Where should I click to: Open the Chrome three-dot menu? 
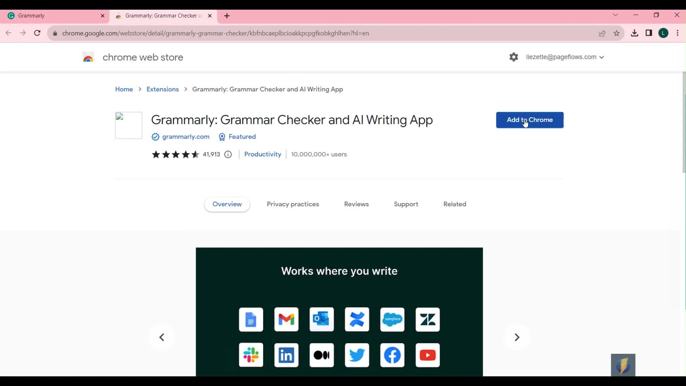pos(678,33)
